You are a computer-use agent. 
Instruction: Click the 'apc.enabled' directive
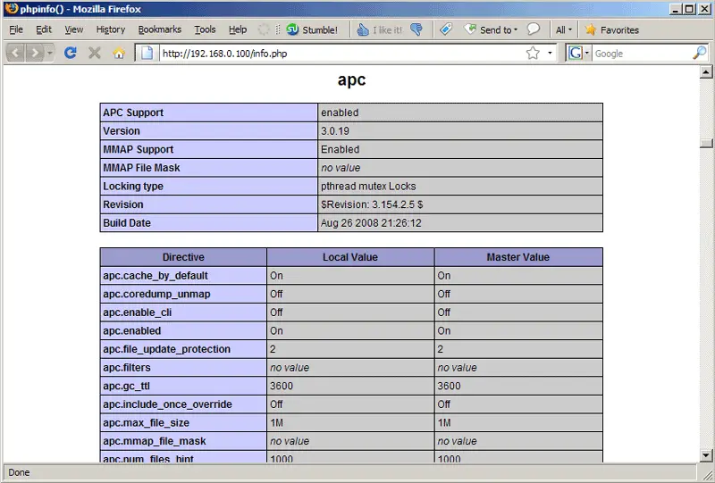coord(131,331)
